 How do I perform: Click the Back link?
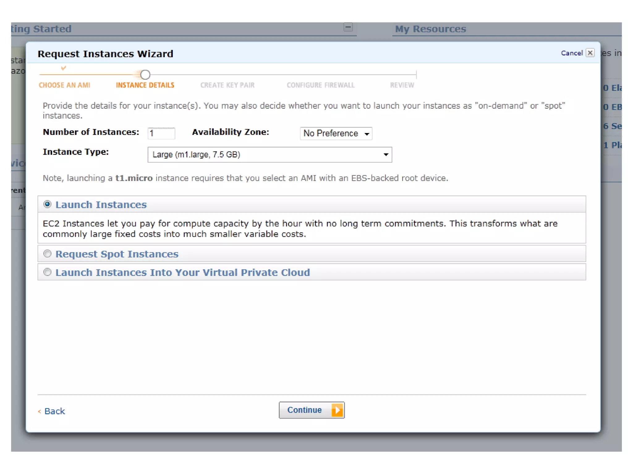[x=54, y=411]
